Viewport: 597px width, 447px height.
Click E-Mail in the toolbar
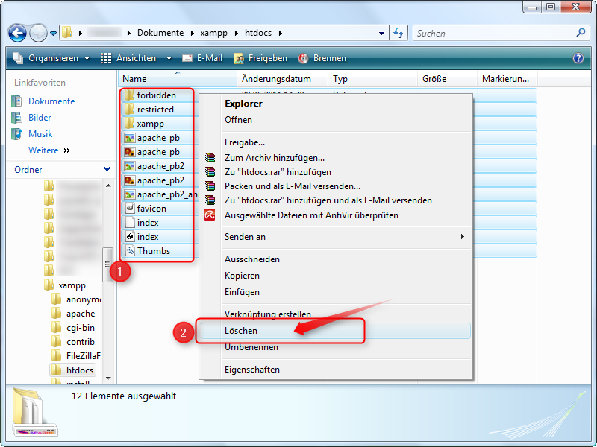[x=202, y=58]
